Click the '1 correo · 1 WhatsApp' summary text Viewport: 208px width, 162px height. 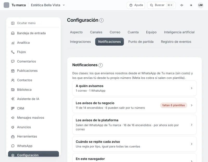[90, 91]
